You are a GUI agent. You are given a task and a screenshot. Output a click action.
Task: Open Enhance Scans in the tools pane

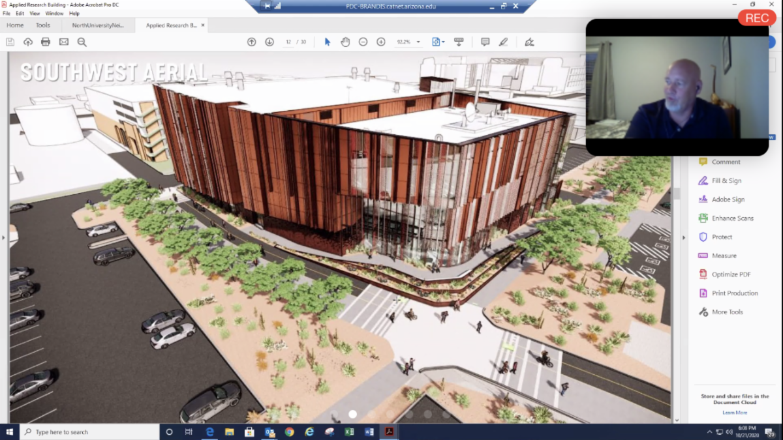pos(732,218)
